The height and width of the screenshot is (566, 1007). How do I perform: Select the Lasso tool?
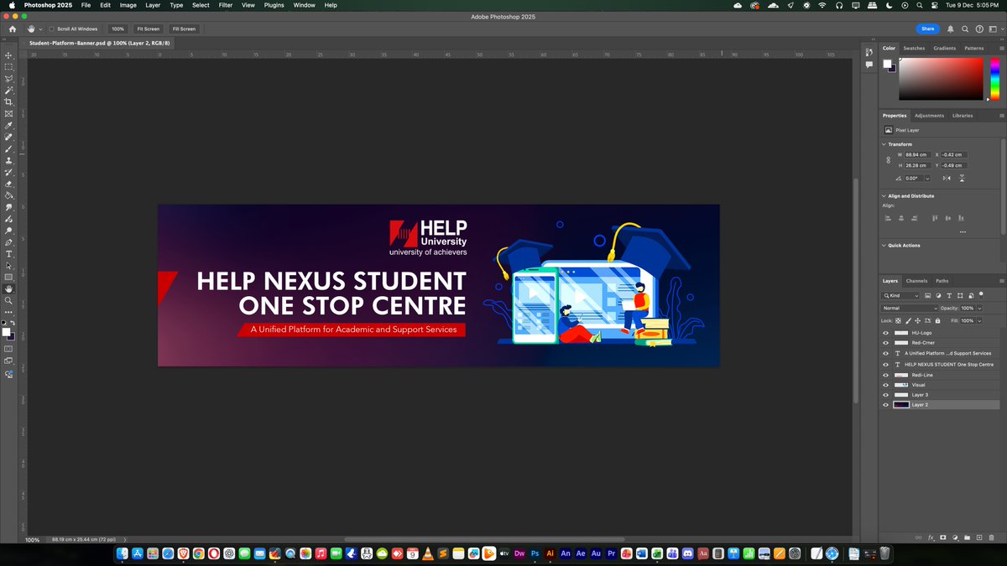(x=8, y=77)
